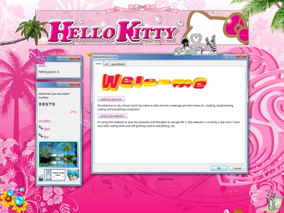The width and height of the screenshot is (284, 213).
Task: Click the '2026-forever' footer text
Action: [165, 179]
